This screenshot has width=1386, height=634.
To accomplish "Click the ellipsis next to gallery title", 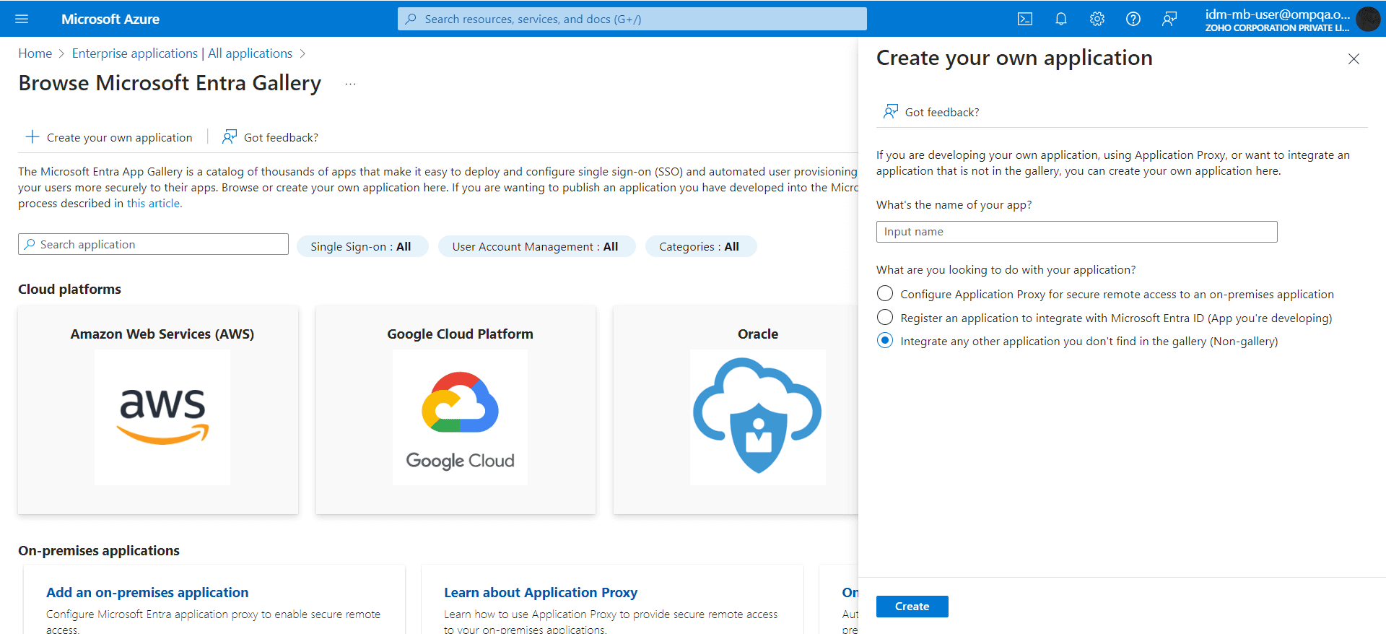I will (350, 84).
